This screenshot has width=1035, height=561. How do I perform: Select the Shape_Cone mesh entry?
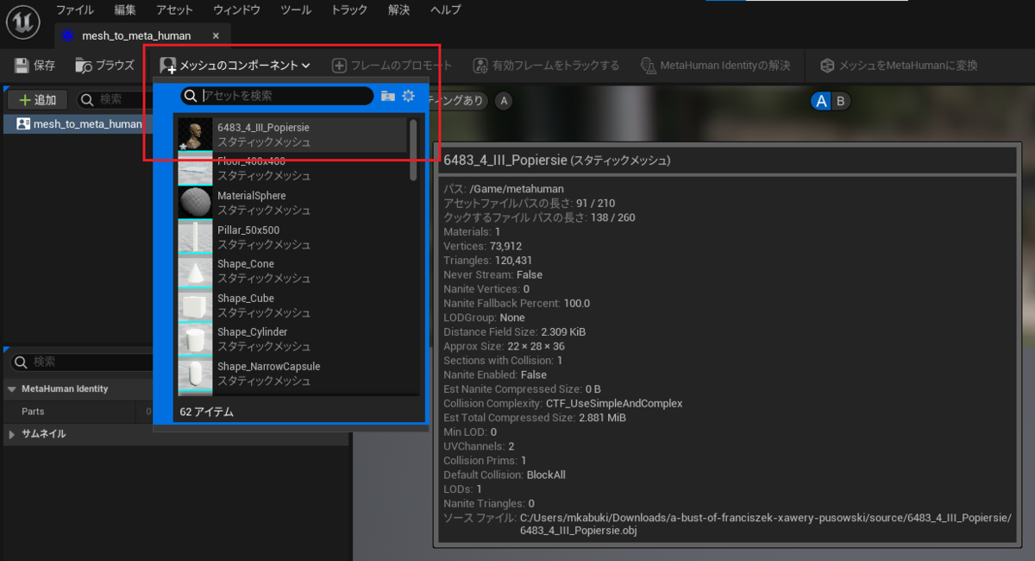click(292, 271)
